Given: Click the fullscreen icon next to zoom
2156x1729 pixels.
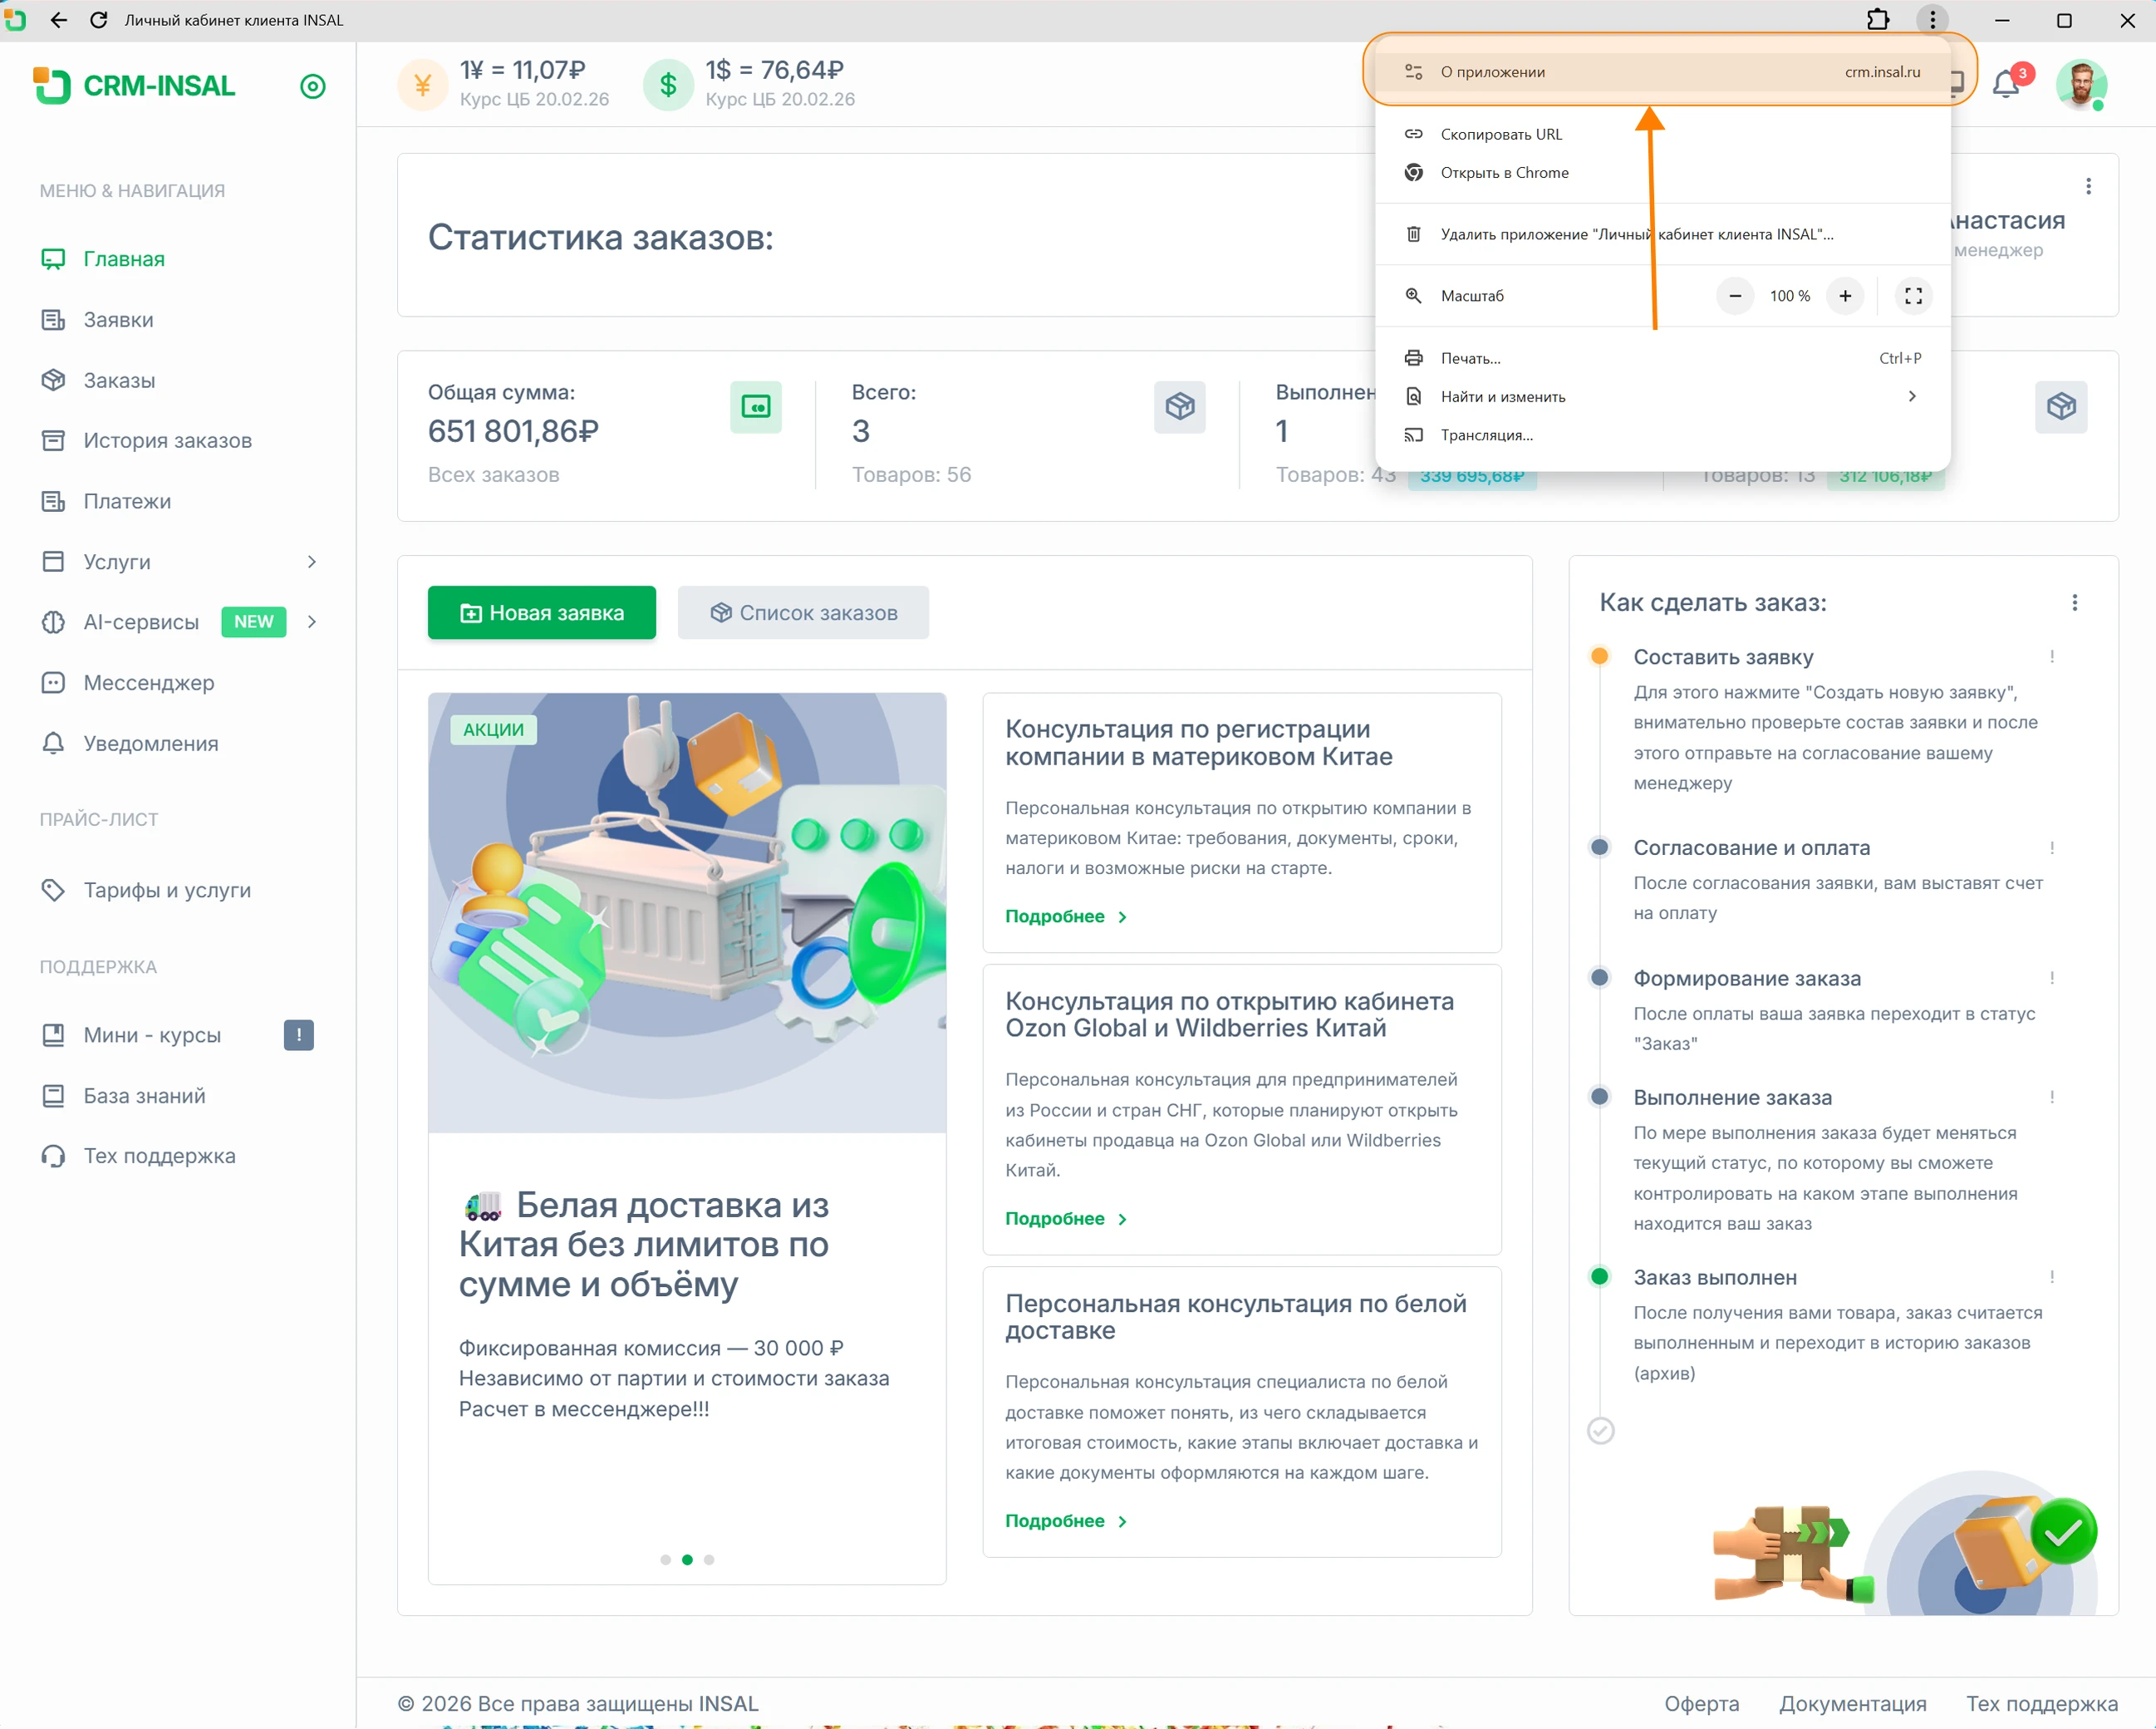Looking at the screenshot, I should (1913, 296).
